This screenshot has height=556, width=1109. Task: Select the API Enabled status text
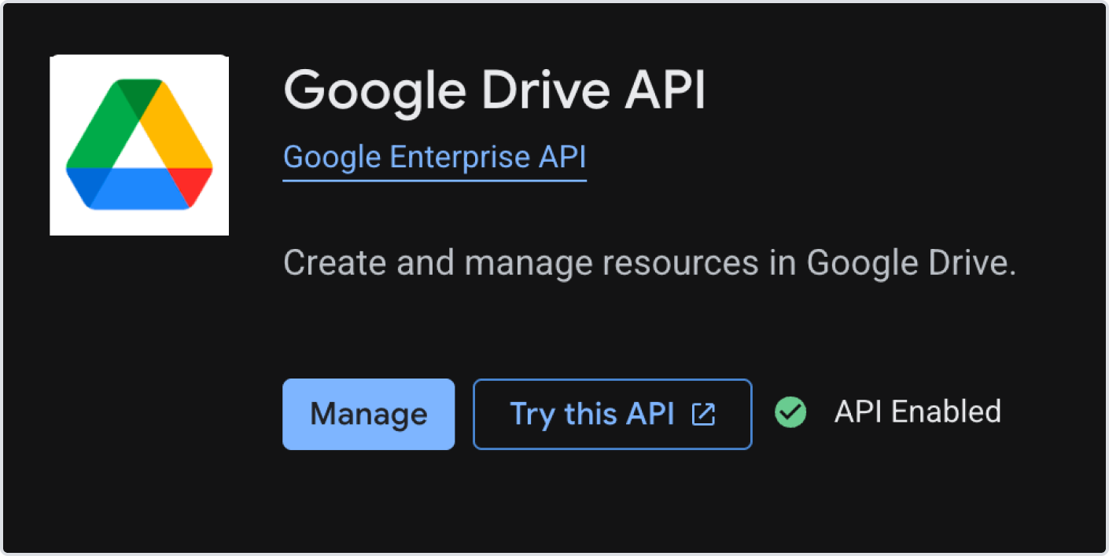(x=917, y=412)
